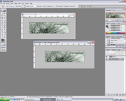Select the Move tool
This screenshot has height=101, width=126.
tap(5, 13)
